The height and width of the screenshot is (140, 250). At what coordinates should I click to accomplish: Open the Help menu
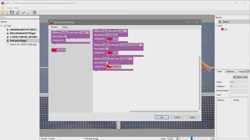coord(17,8)
